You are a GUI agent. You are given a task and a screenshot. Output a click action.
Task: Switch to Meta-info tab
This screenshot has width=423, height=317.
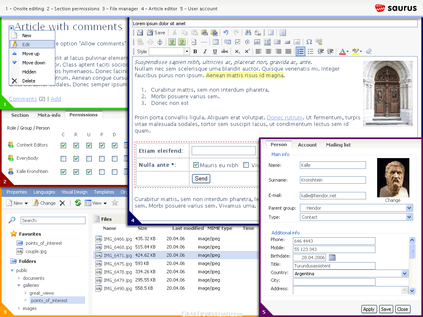49,115
